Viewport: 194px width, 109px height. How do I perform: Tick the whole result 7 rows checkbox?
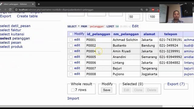[73, 90]
